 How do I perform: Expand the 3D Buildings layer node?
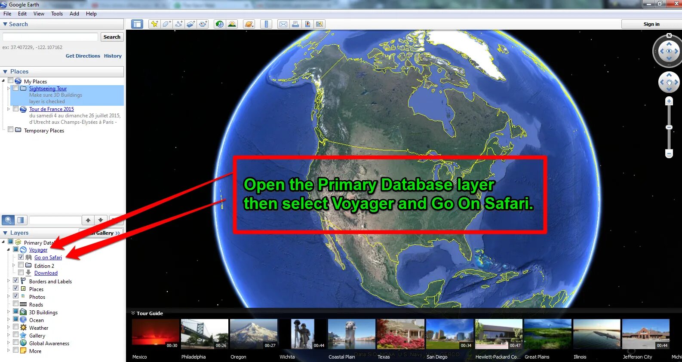tap(8, 312)
